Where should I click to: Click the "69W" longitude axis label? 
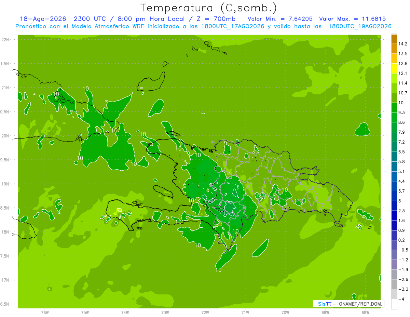point(325,313)
